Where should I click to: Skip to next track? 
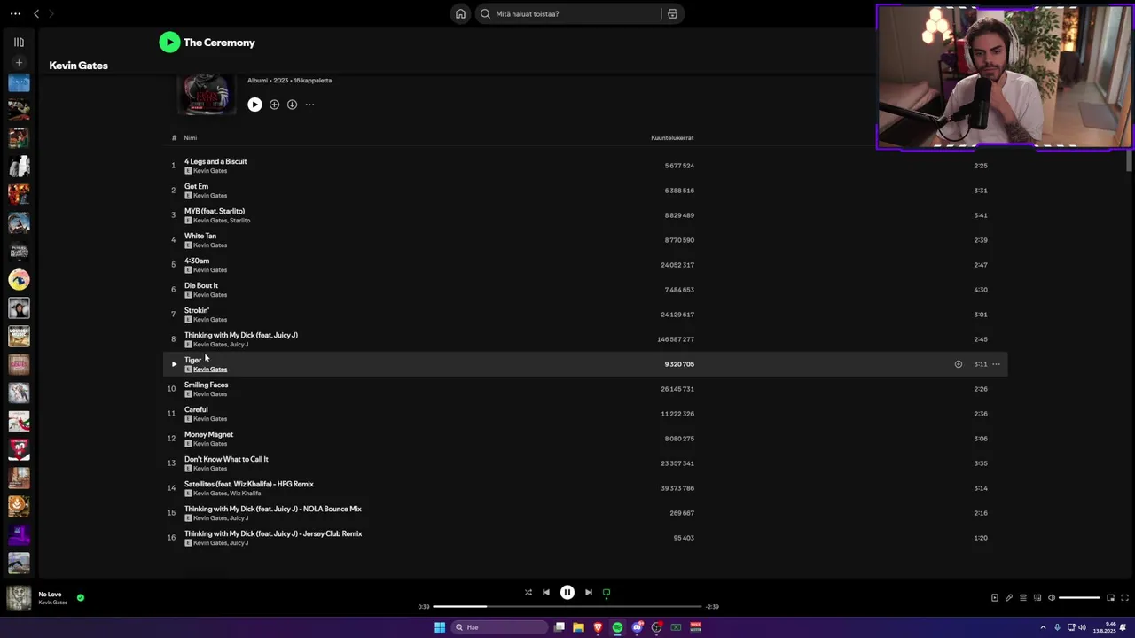588,593
